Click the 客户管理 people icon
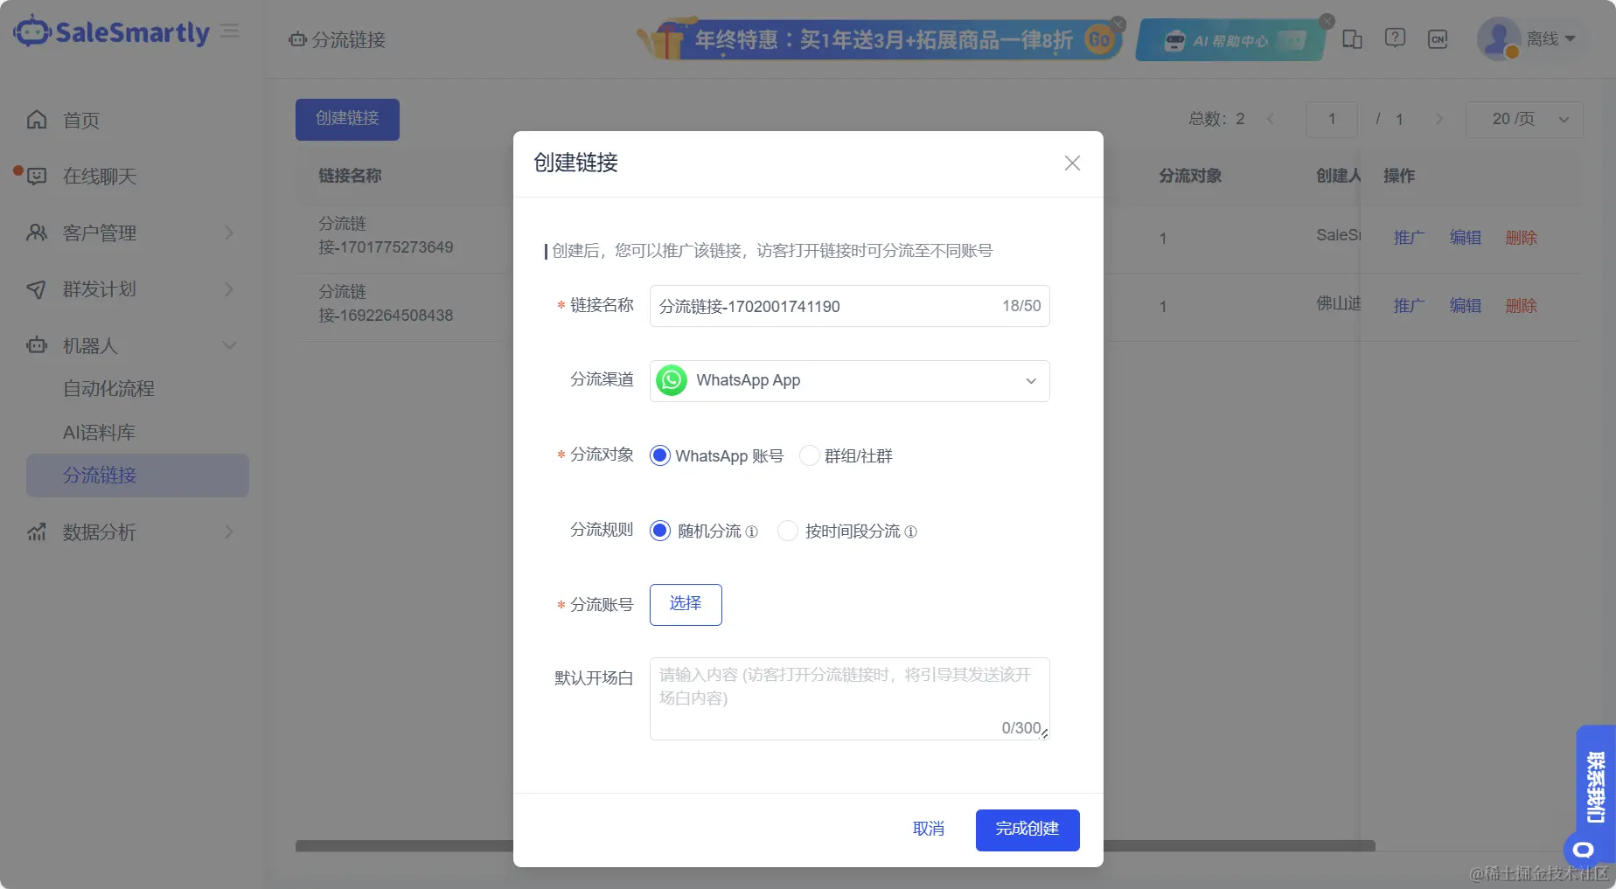Viewport: 1616px width, 889px height. pos(37,233)
